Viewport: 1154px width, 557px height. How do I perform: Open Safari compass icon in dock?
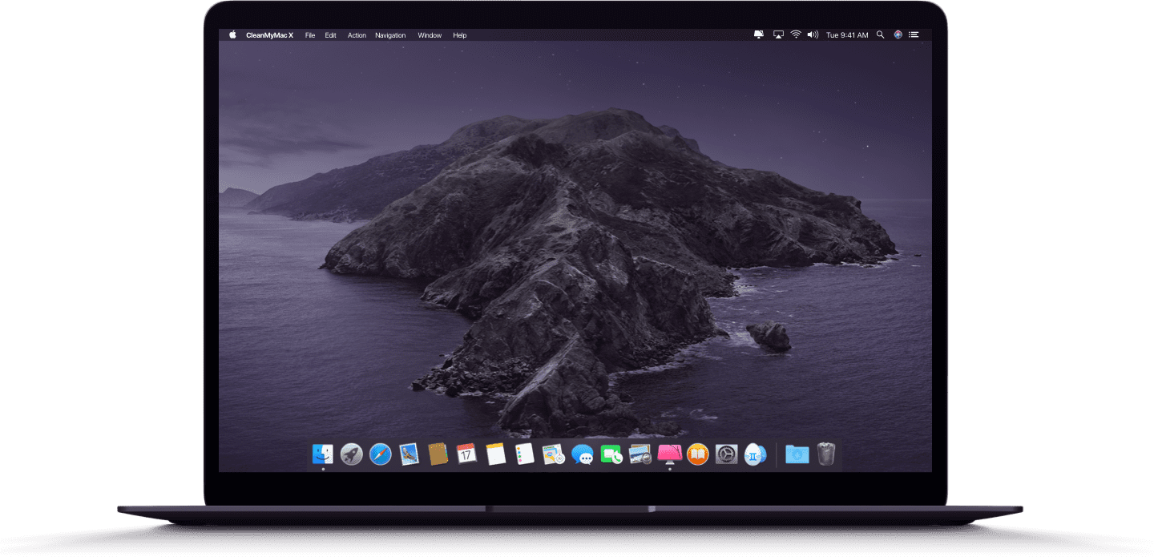[381, 454]
